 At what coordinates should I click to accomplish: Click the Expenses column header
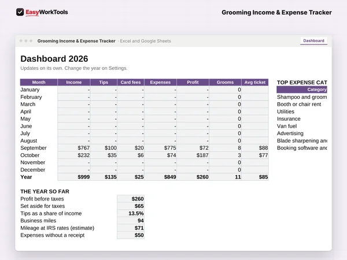click(160, 82)
